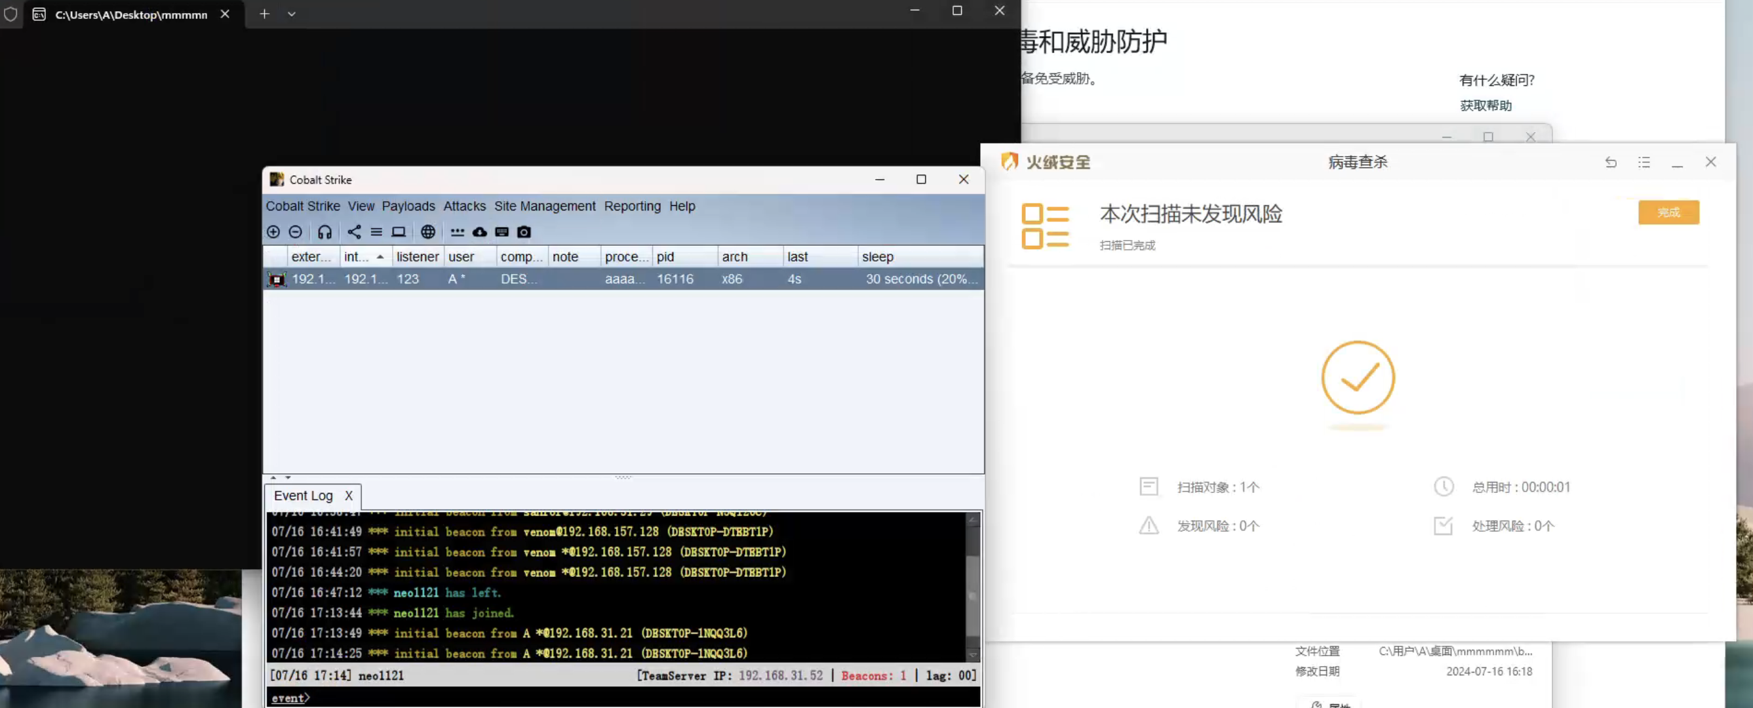Click the 获取帮助 link in Windows Security

coord(1486,106)
